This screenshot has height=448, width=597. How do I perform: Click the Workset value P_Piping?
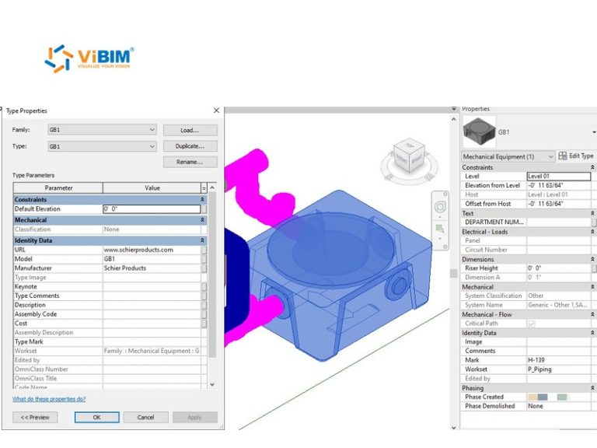(559, 369)
